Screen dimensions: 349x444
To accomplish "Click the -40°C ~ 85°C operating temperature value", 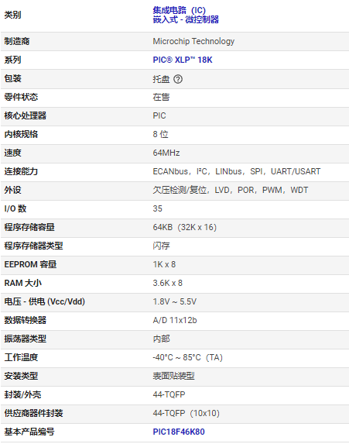I will tap(188, 357).
